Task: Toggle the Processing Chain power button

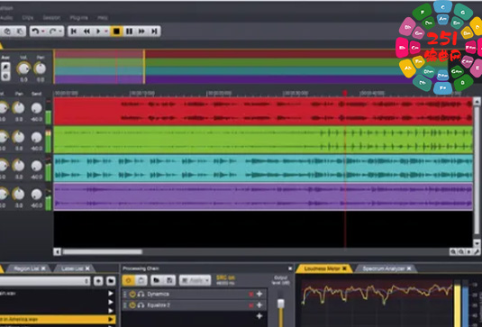Action: click(x=129, y=280)
